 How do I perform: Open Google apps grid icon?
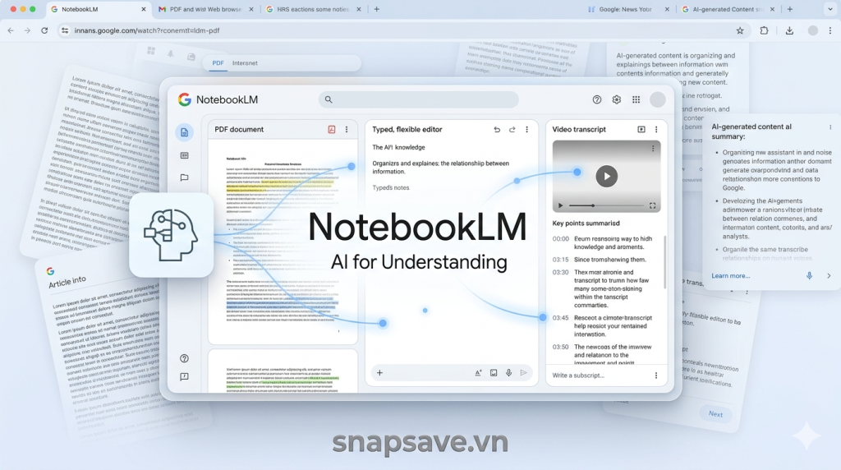point(636,99)
